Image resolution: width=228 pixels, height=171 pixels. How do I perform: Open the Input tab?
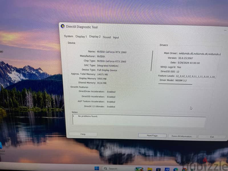point(116,38)
